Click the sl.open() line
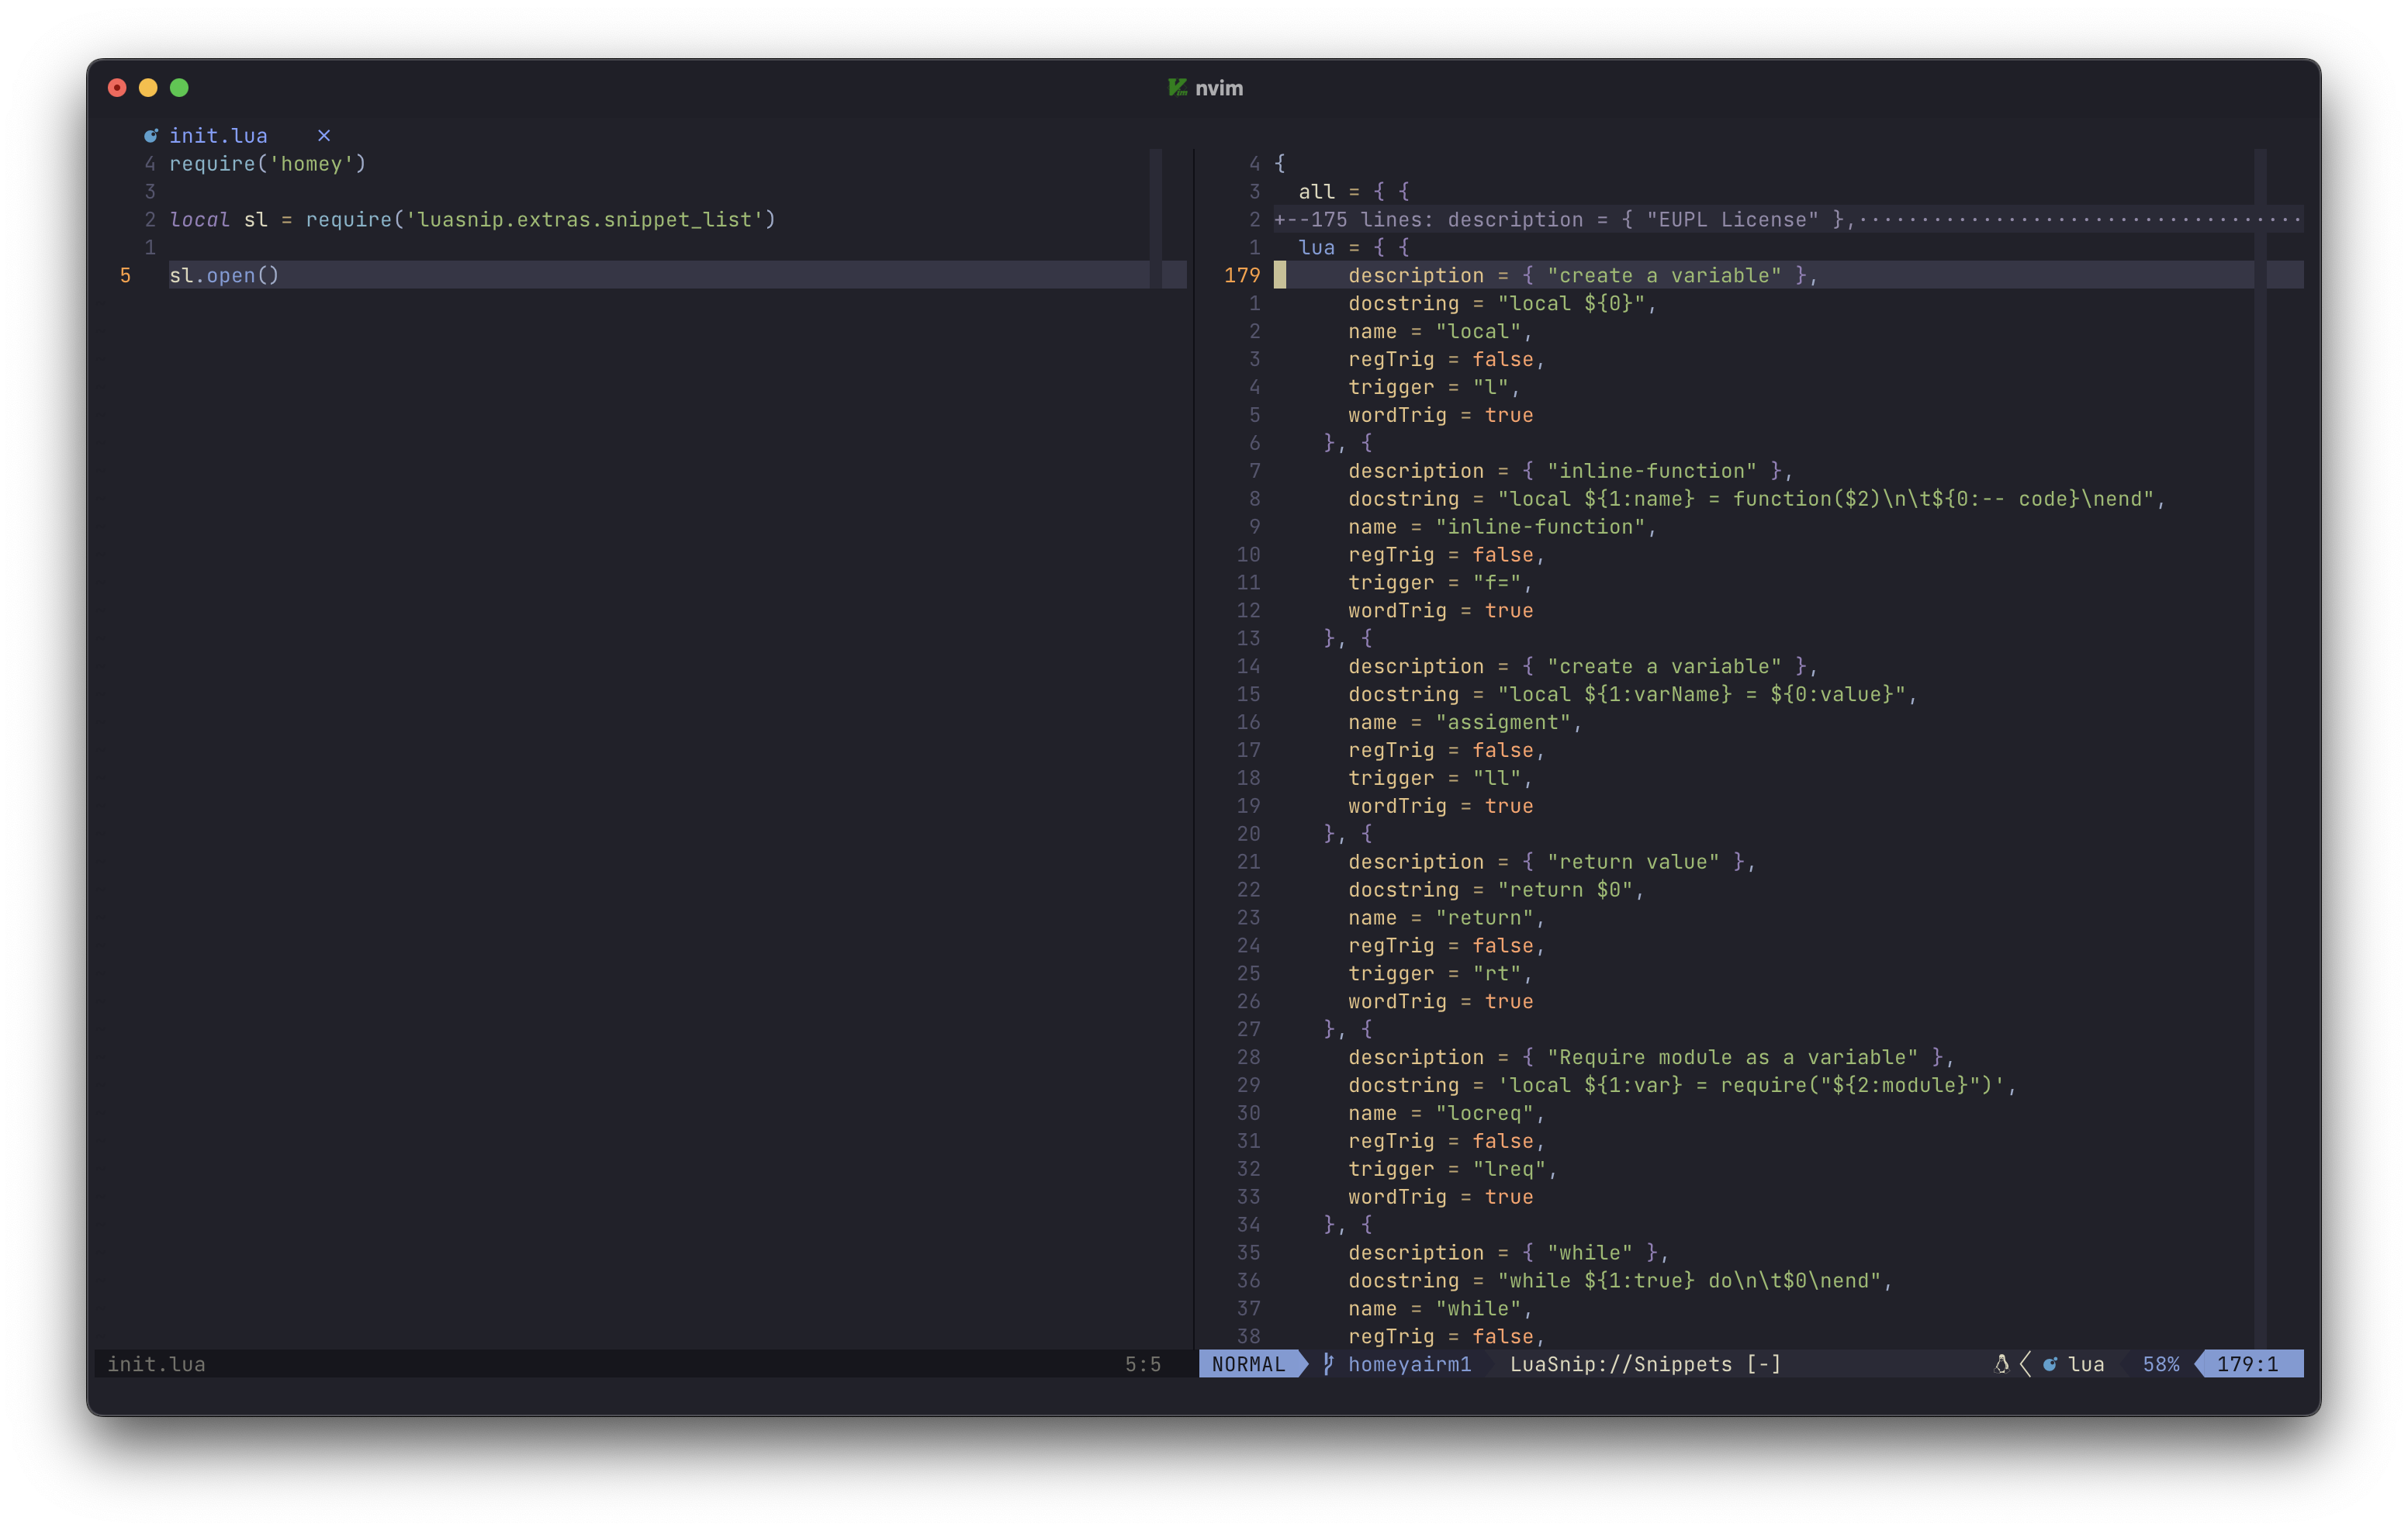Screen dimensions: 2408x1531 click(224, 275)
